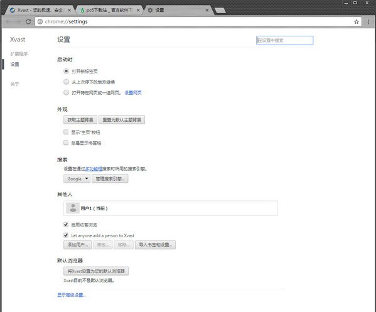Select 打开新标签页 startup option

click(66, 71)
